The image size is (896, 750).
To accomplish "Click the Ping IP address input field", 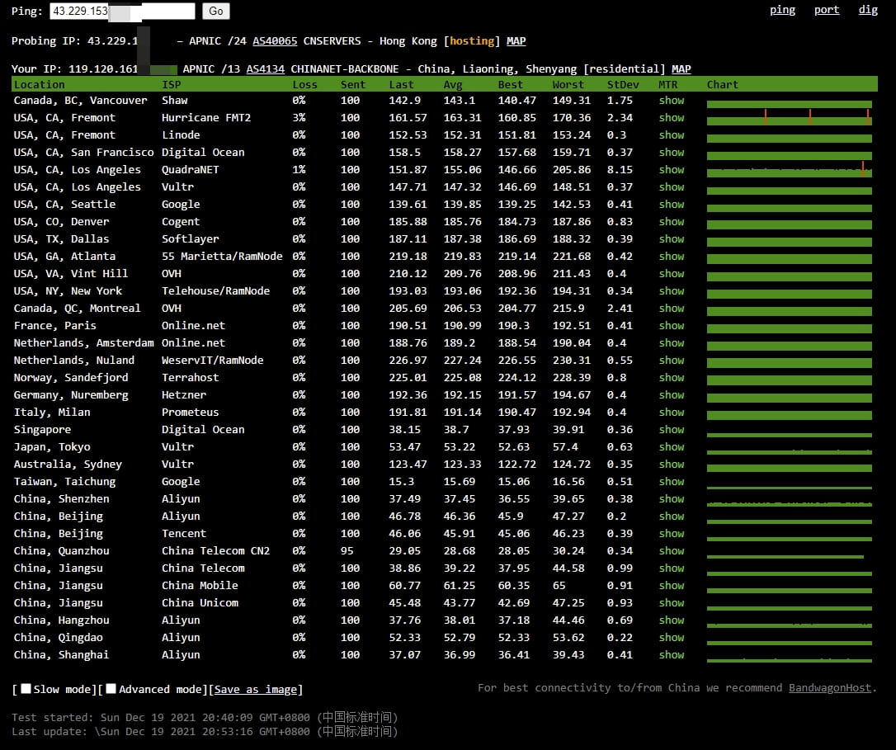I will (x=122, y=11).
